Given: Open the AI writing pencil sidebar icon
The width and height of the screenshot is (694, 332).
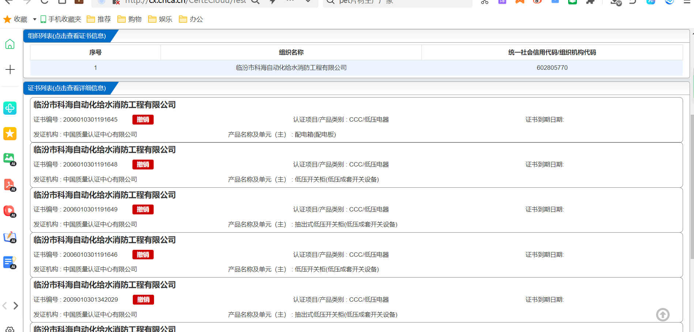Looking at the screenshot, I should [10, 237].
